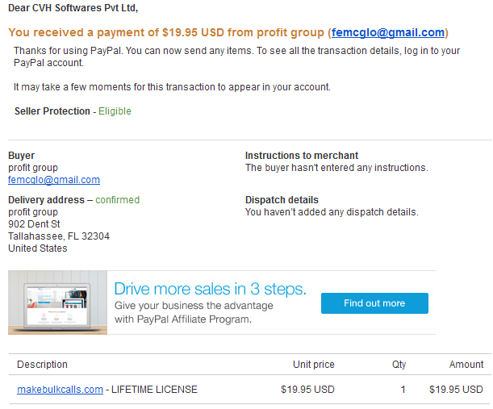493x409 pixels.
Task: Click the LIFETIME LICENSE item text
Action: 154,390
